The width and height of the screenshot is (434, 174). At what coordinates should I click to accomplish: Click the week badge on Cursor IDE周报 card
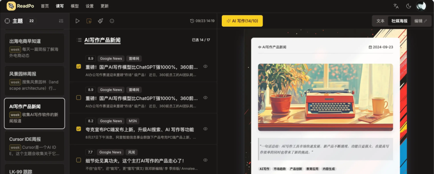15,148
